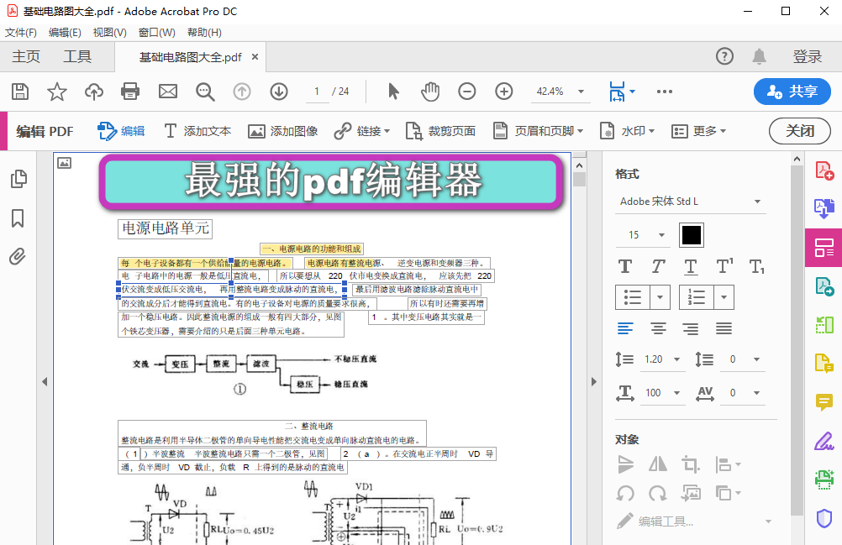Viewport: 842px width, 545px height.
Task: Open the Create PDF tool in right rail
Action: click(x=824, y=171)
